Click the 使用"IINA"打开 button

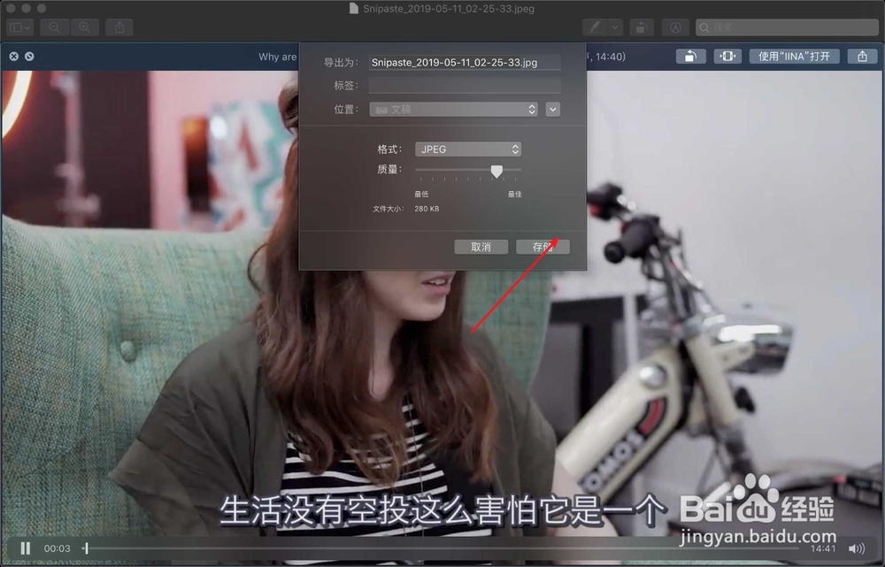click(x=795, y=56)
